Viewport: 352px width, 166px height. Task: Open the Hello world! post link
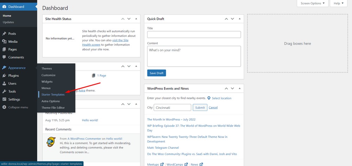[x=90, y=120]
